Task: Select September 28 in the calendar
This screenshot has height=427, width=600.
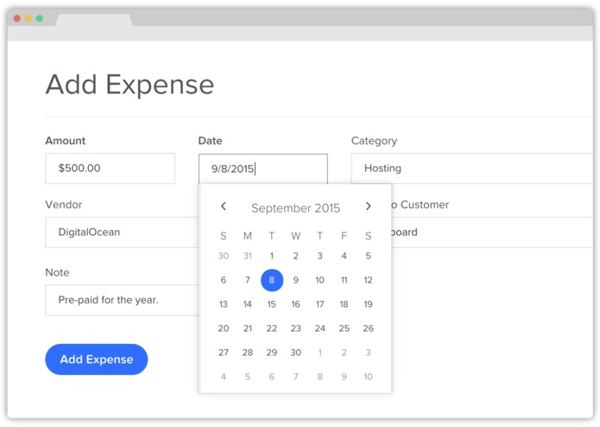Action: coord(248,353)
